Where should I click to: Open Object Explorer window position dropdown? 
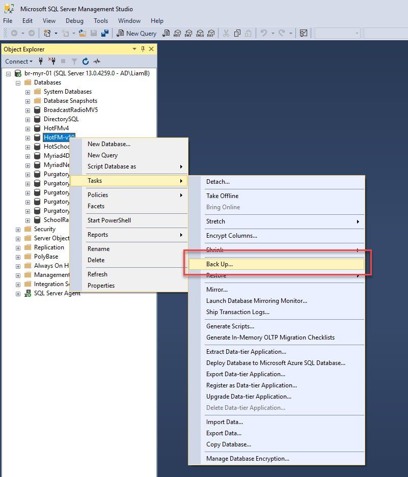click(134, 49)
